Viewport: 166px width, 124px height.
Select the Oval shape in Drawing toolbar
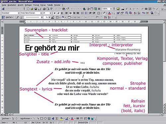click(45, 118)
